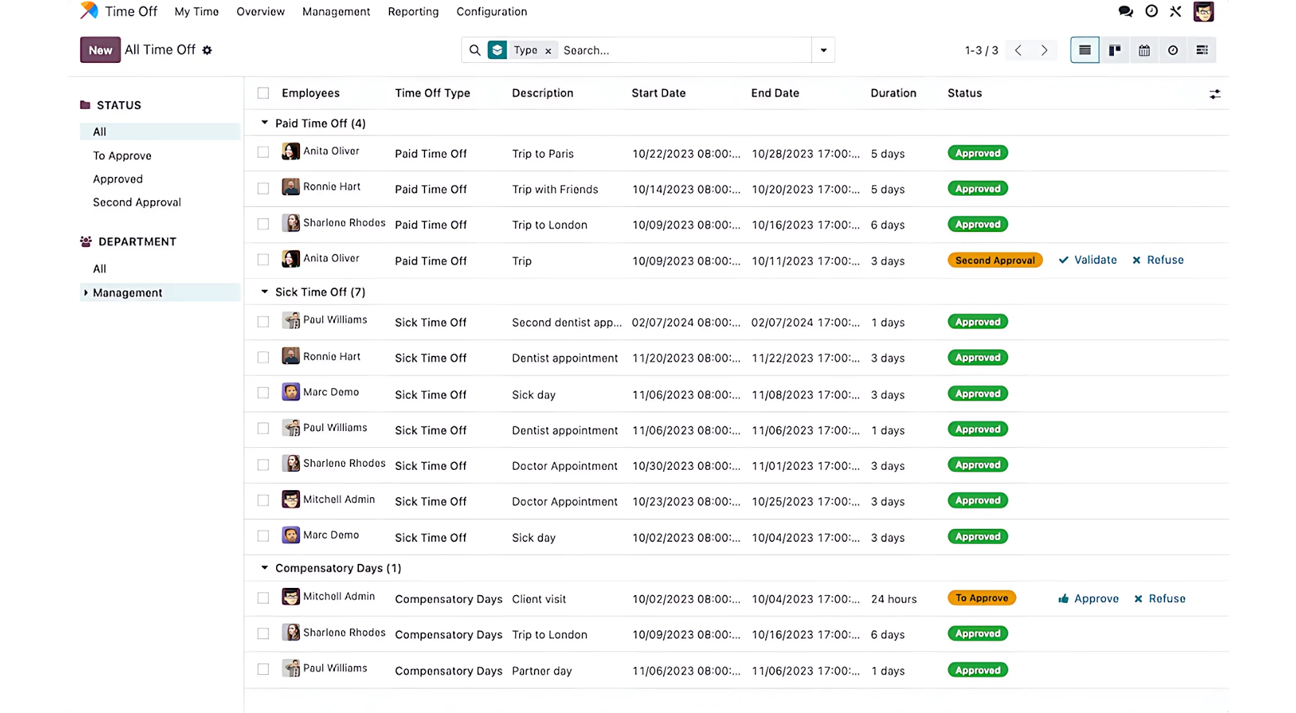Open the conversations chat icon

1126,12
